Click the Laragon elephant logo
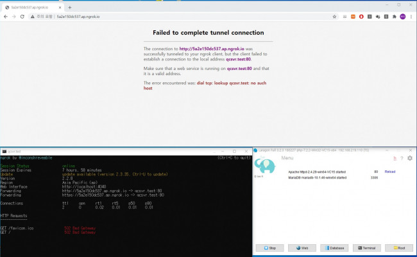 tap(264, 165)
